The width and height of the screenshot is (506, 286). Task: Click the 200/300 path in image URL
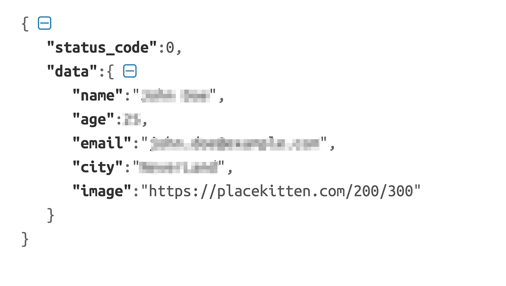383,191
